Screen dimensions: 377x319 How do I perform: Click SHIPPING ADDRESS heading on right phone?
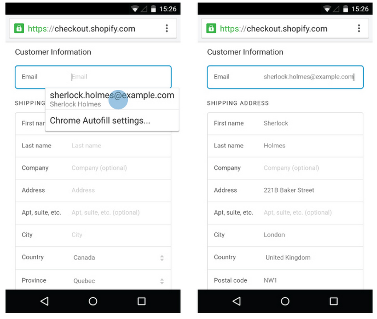pyautogui.click(x=238, y=103)
